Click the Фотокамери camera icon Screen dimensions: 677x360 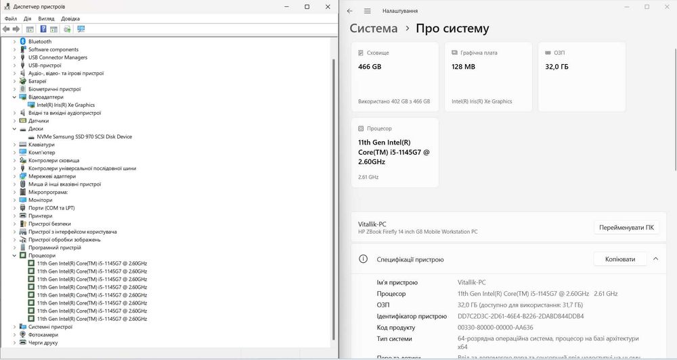pos(23,334)
